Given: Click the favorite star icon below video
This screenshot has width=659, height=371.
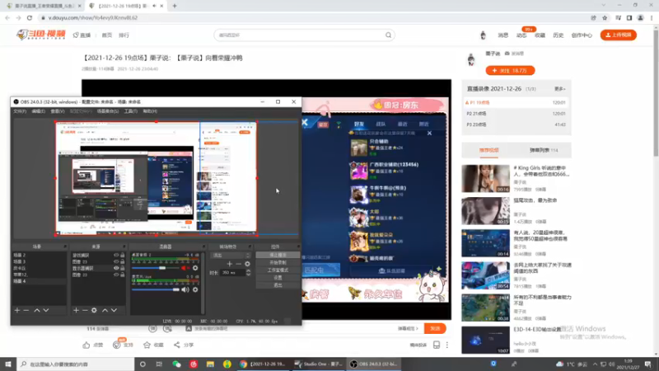Looking at the screenshot, I should point(147,345).
